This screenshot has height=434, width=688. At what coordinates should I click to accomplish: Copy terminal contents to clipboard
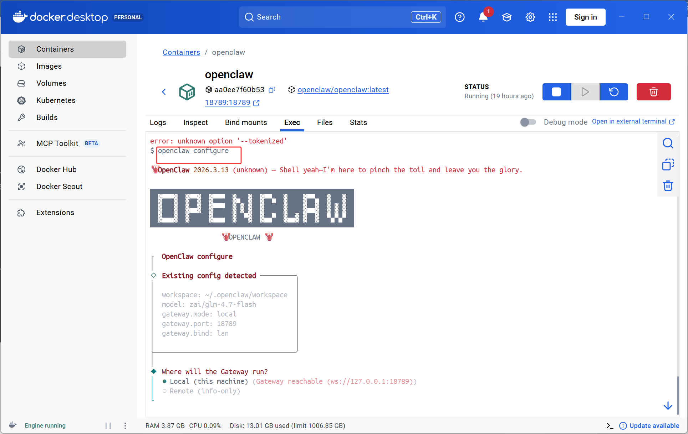pyautogui.click(x=668, y=164)
